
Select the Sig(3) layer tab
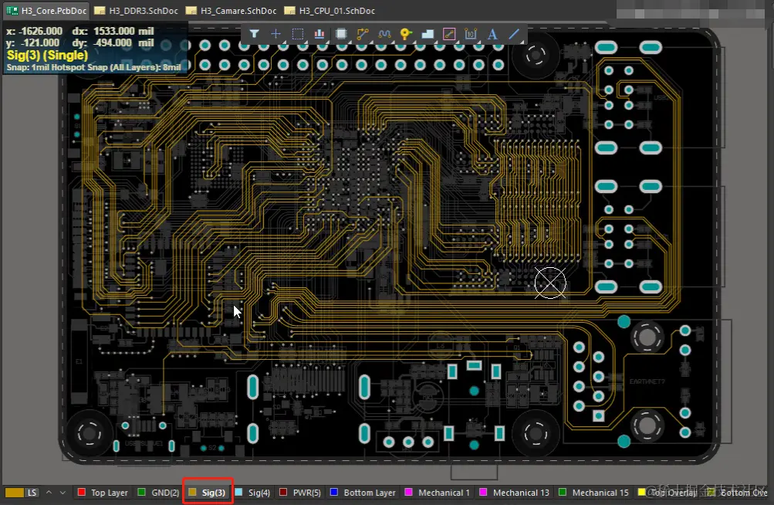[208, 493]
